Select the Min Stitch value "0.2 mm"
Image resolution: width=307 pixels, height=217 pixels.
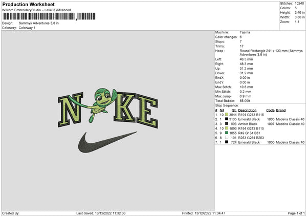[246, 92]
